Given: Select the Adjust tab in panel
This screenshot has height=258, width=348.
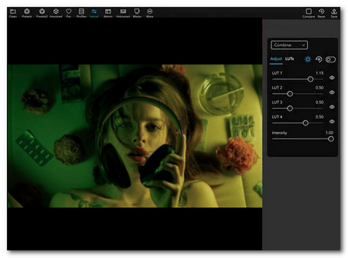Looking at the screenshot, I should coord(277,59).
